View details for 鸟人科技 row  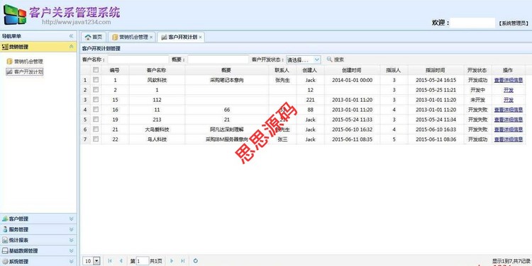509,139
